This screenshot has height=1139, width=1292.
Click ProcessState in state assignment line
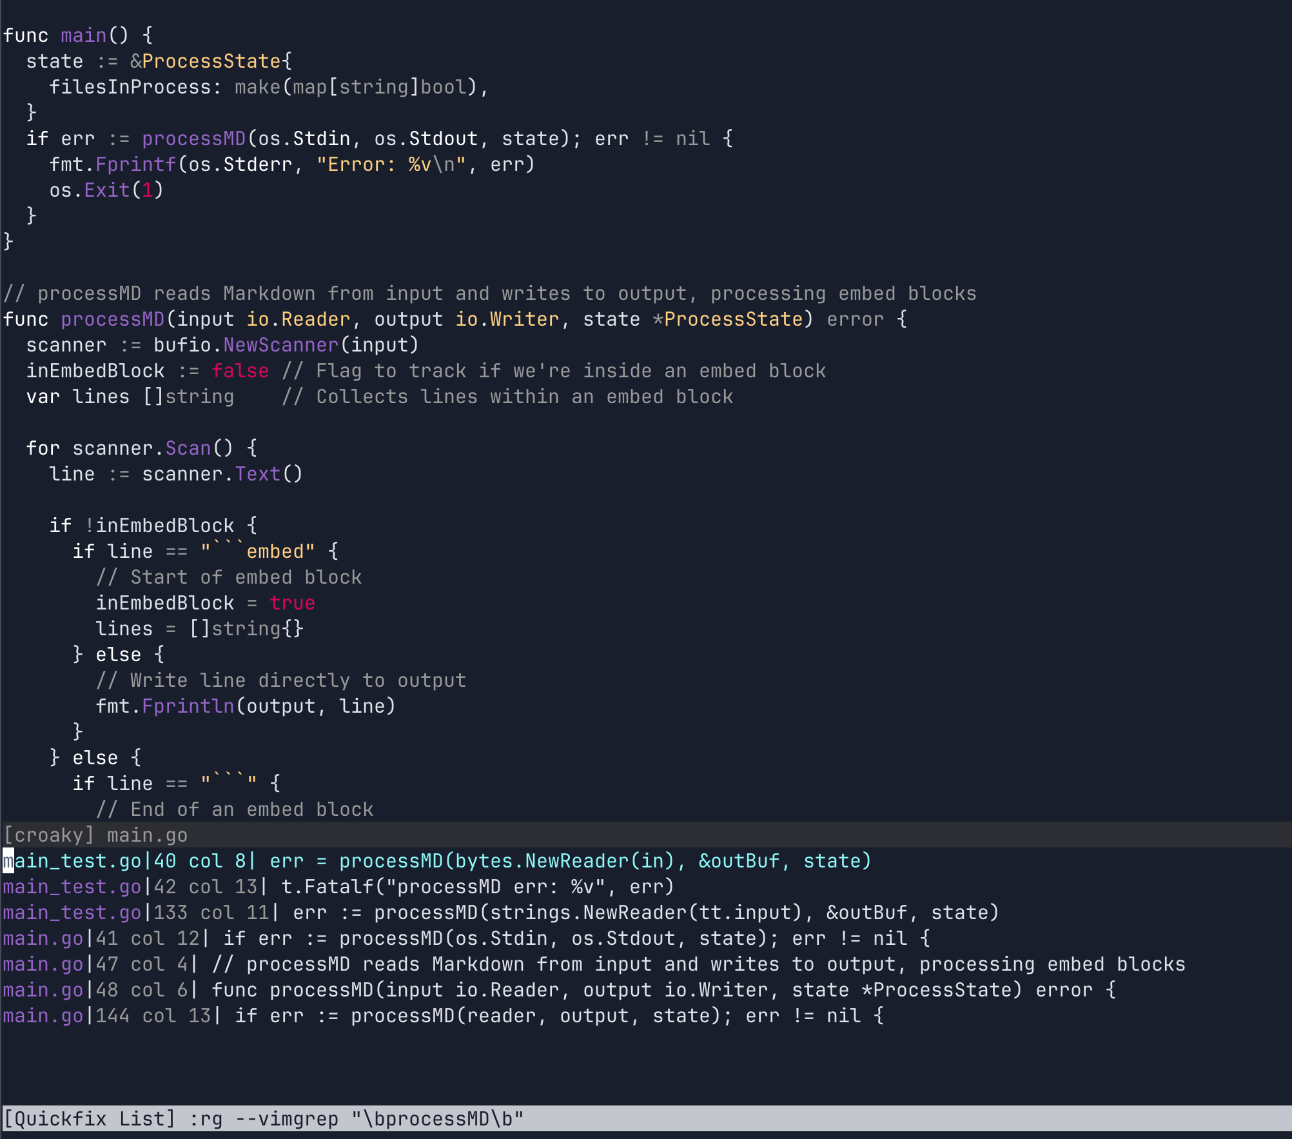(211, 61)
